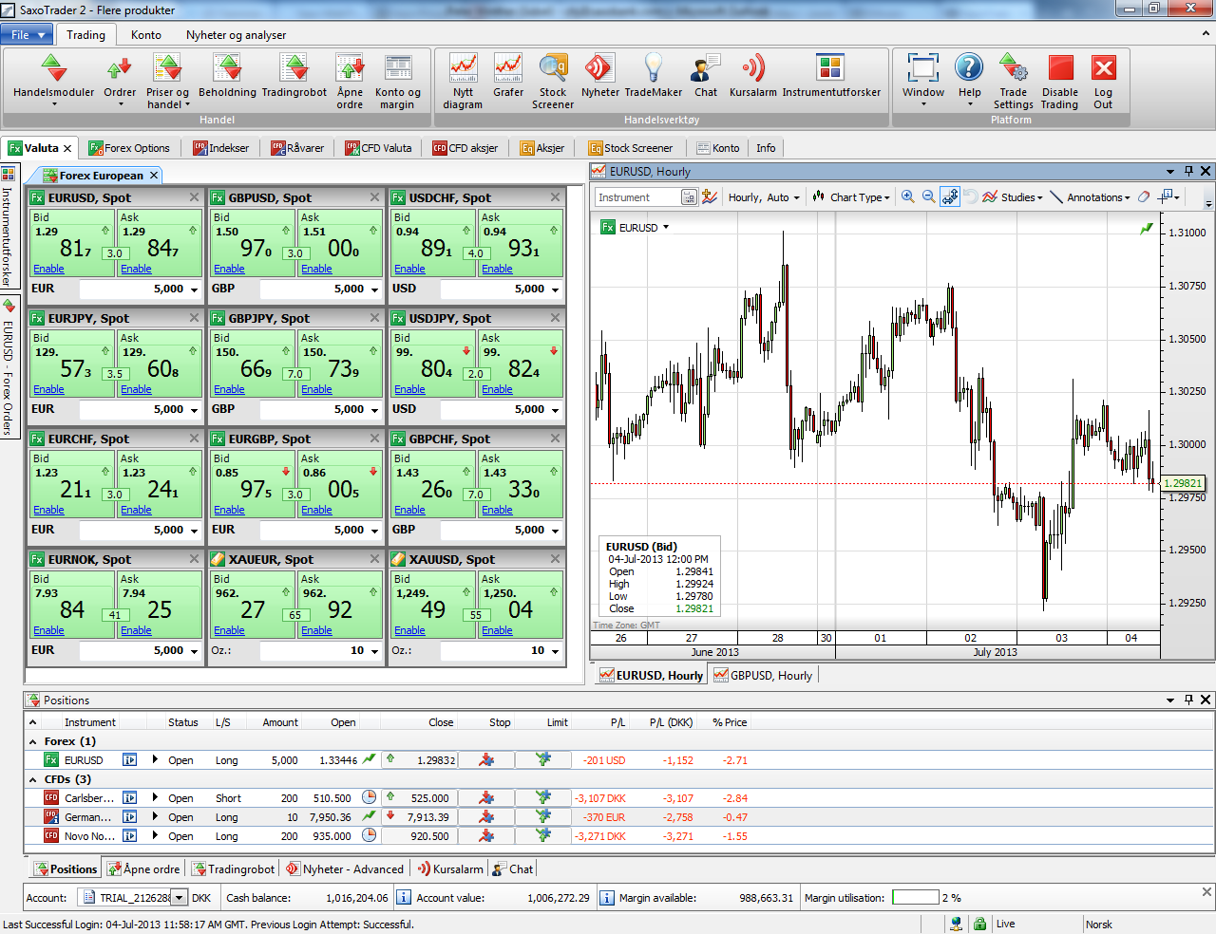The width and height of the screenshot is (1216, 934).
Task: Click the chart Instrument input field
Action: click(637, 197)
